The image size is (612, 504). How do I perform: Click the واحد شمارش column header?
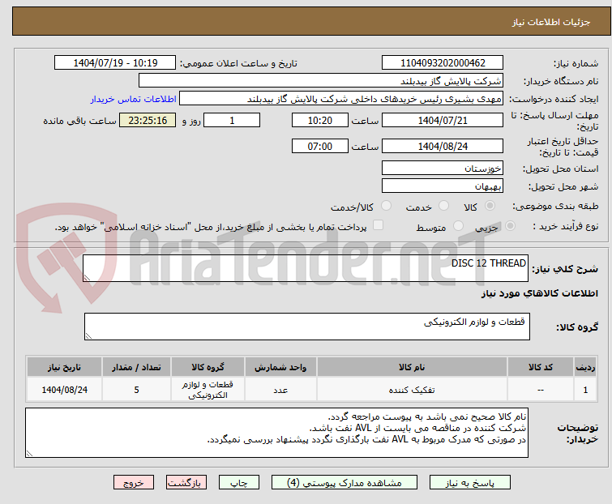pos(280,367)
